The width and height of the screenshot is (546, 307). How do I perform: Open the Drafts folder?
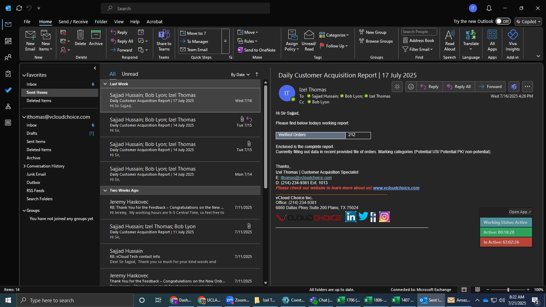pos(32,133)
